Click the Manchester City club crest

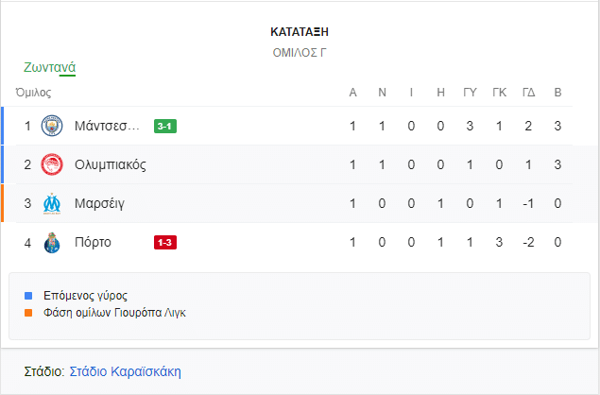pyautogui.click(x=52, y=126)
